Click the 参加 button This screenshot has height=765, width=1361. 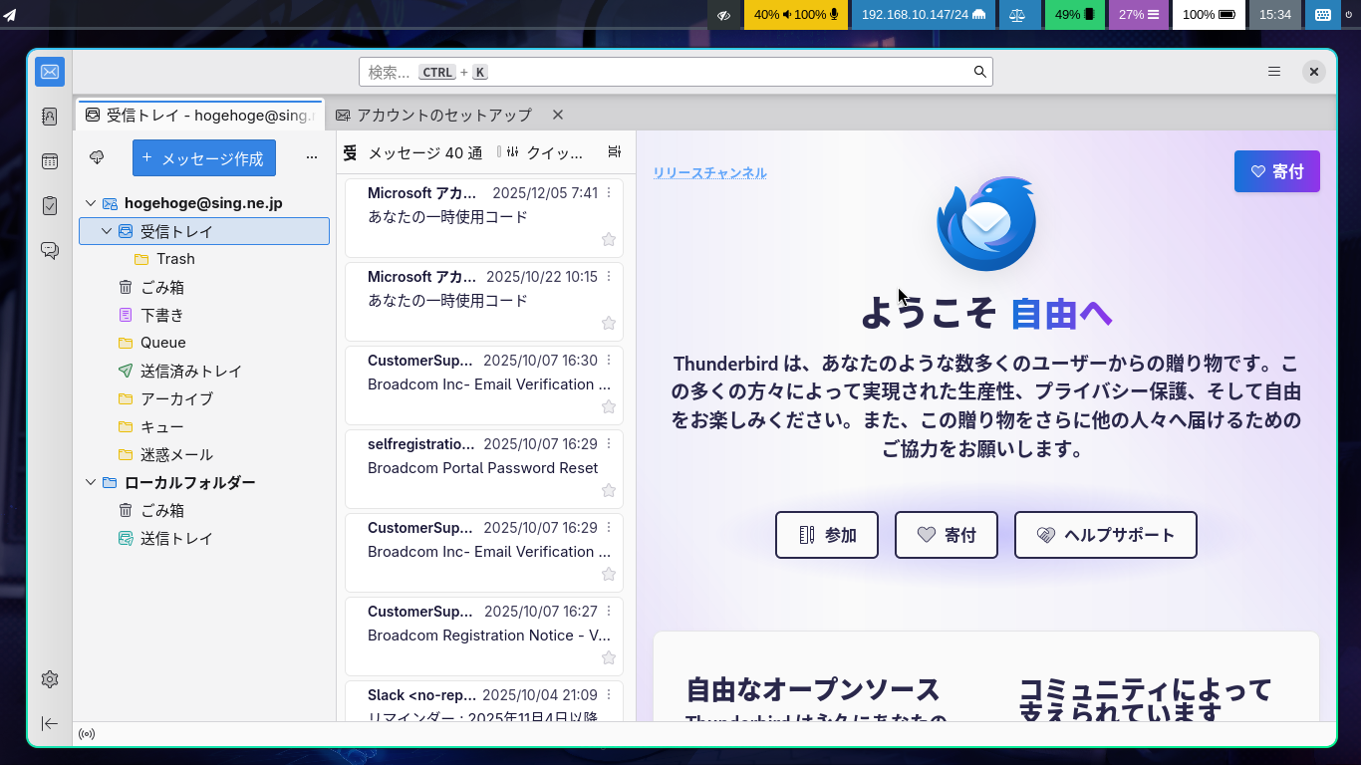pos(827,535)
